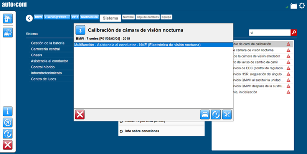Go to the home screen icon
This screenshot has width=307, height=154.
tap(8, 18)
